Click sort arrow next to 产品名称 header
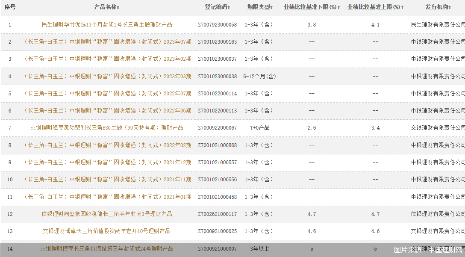Viewport: 465px width, 257px height. tap(118, 8)
